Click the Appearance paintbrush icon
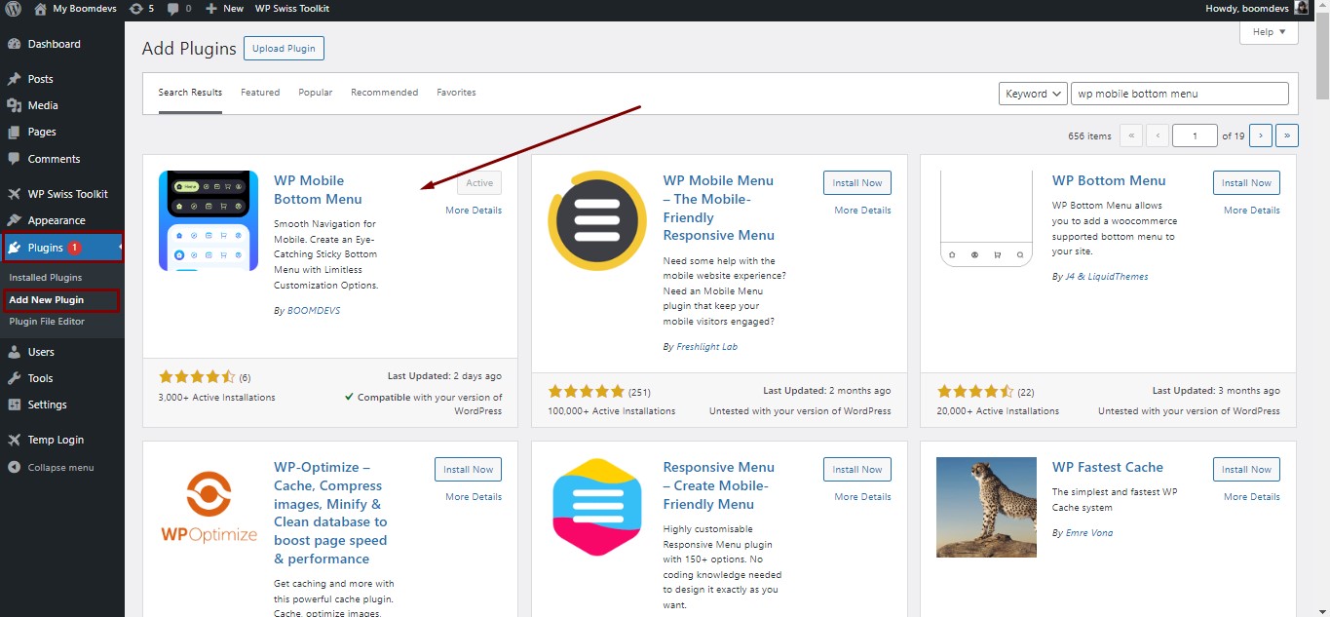 pos(14,220)
